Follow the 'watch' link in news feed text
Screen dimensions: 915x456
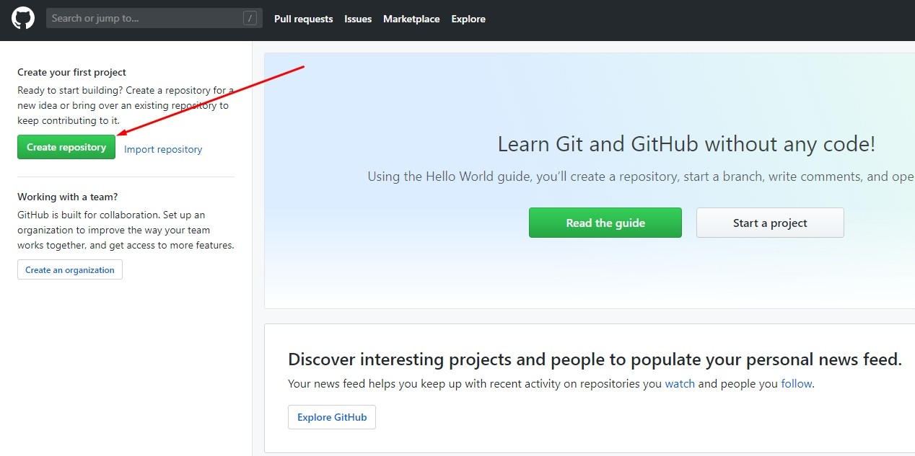pos(680,384)
